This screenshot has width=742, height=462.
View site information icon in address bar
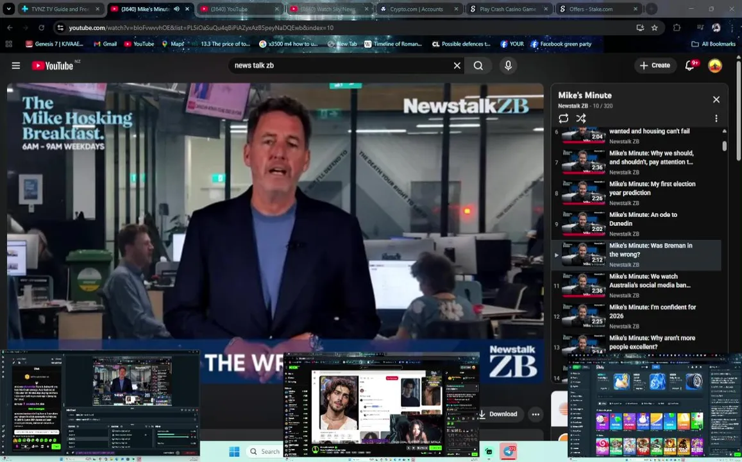[x=60, y=28]
